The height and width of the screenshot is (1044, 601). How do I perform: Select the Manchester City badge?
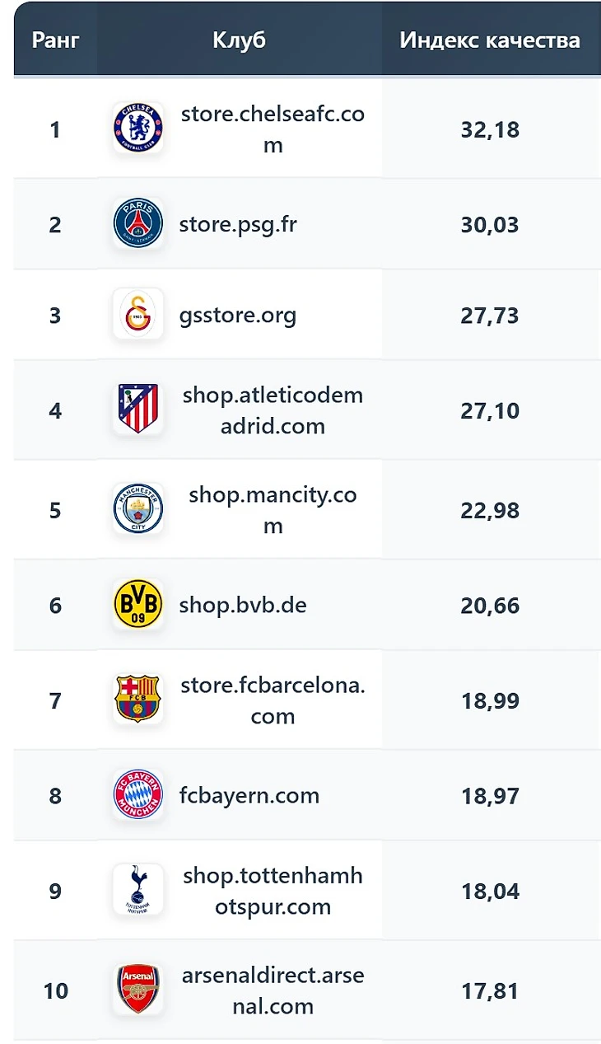138,510
